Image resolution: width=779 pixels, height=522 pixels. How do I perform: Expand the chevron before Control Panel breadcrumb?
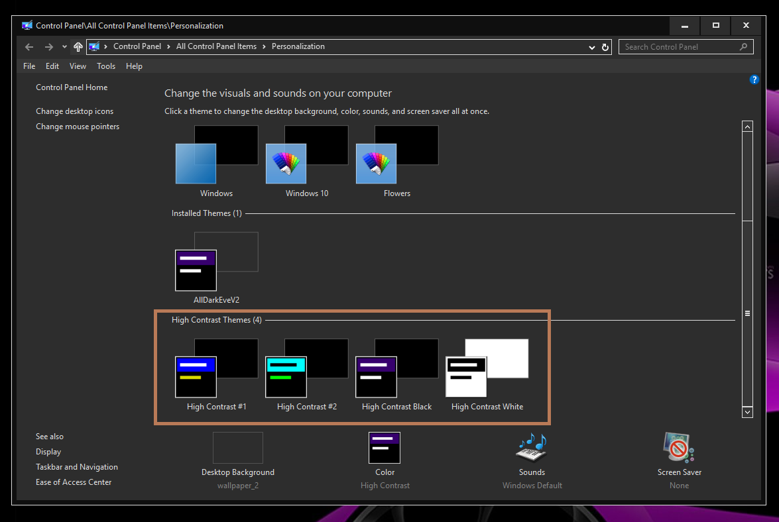coord(106,46)
